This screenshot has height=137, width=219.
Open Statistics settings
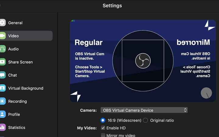(17, 128)
